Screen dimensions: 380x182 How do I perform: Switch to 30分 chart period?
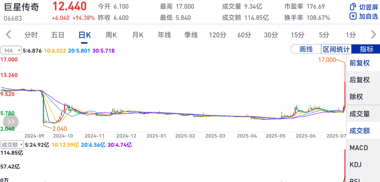(x=271, y=35)
